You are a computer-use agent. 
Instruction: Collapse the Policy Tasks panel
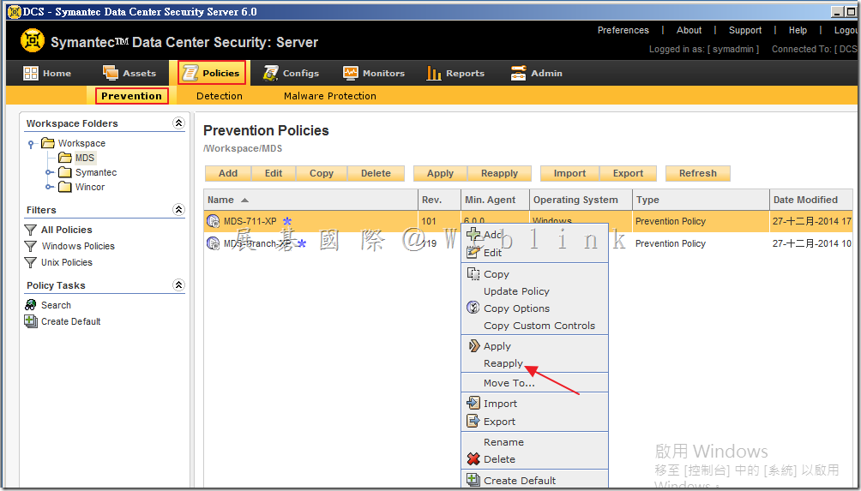coord(178,284)
